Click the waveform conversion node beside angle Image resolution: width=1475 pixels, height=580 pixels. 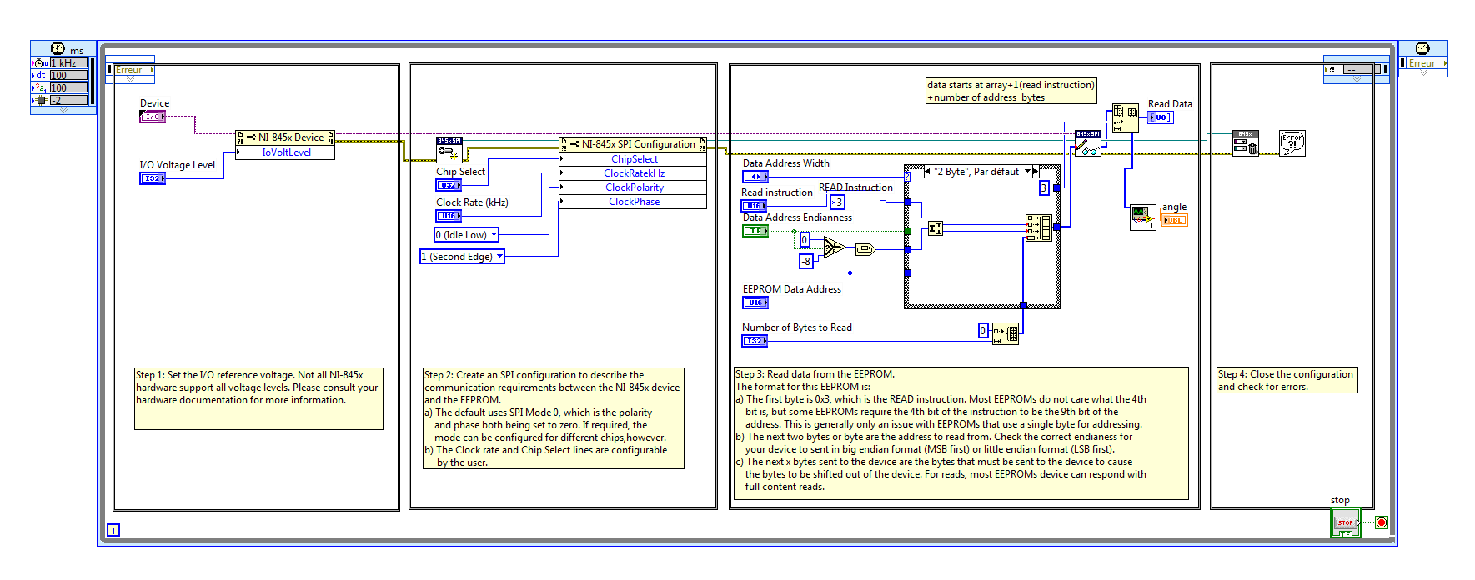(x=1142, y=217)
